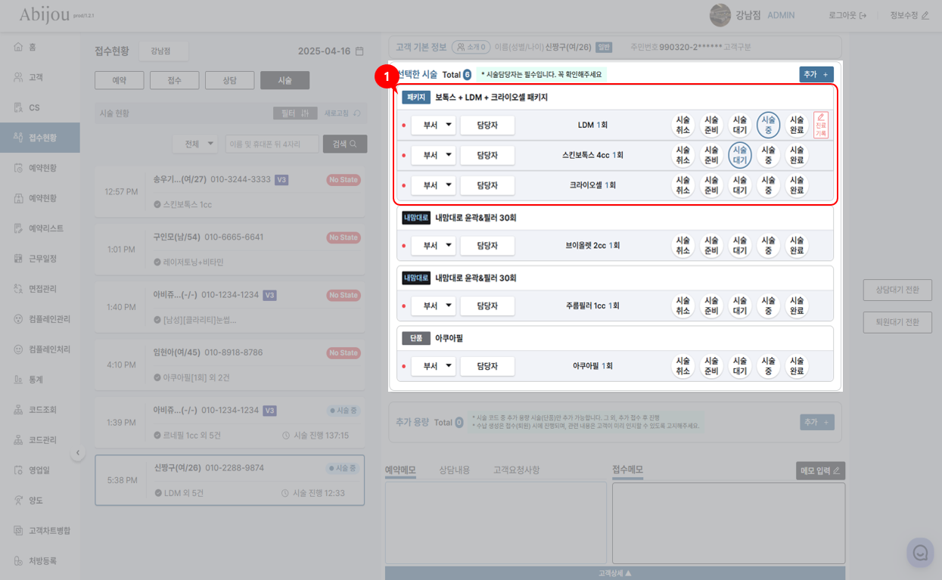Click the 강남점 admin profile avatar
This screenshot has width=942, height=580.
(x=720, y=15)
